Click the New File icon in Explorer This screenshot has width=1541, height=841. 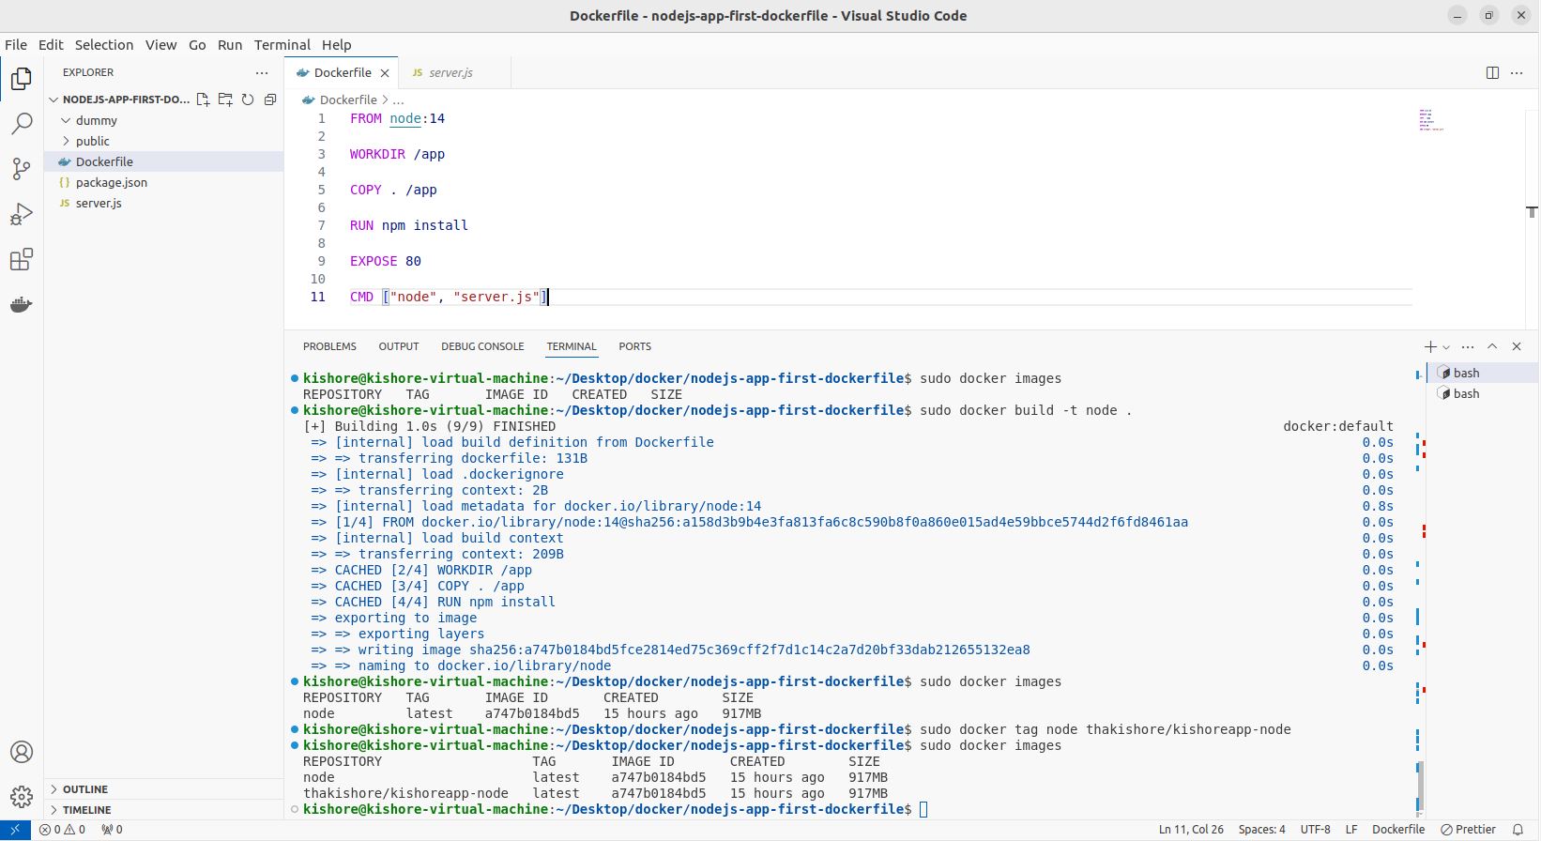tap(203, 99)
